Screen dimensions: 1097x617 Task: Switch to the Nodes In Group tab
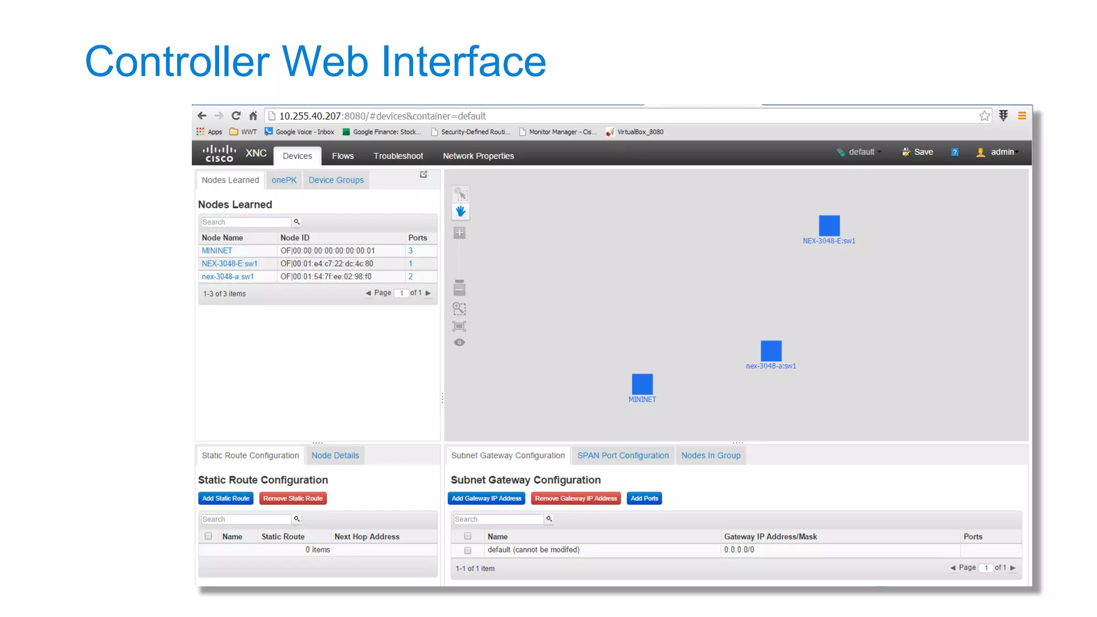coord(711,455)
